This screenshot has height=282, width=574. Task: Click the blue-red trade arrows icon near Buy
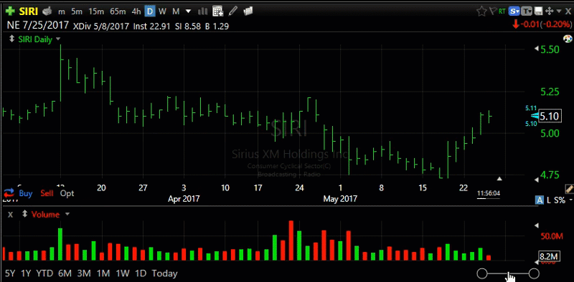click(9, 193)
